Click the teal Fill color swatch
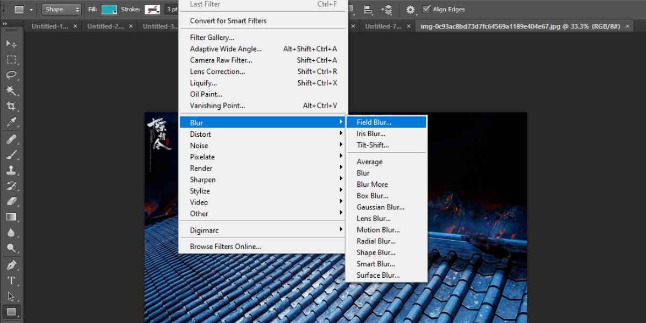Viewport: 646px width, 323px height. pos(109,10)
